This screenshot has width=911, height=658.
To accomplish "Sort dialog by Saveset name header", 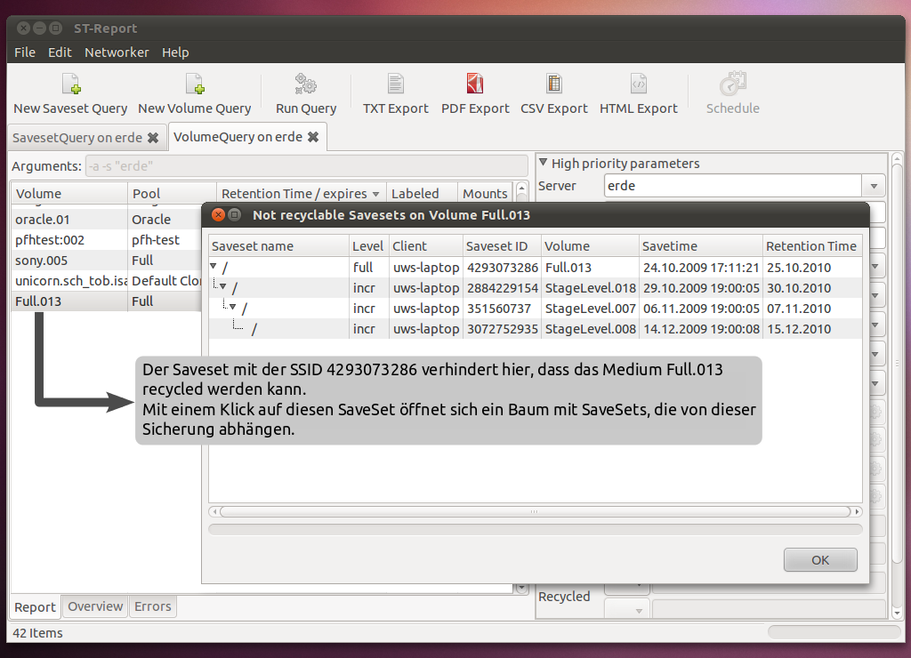I will (278, 246).
